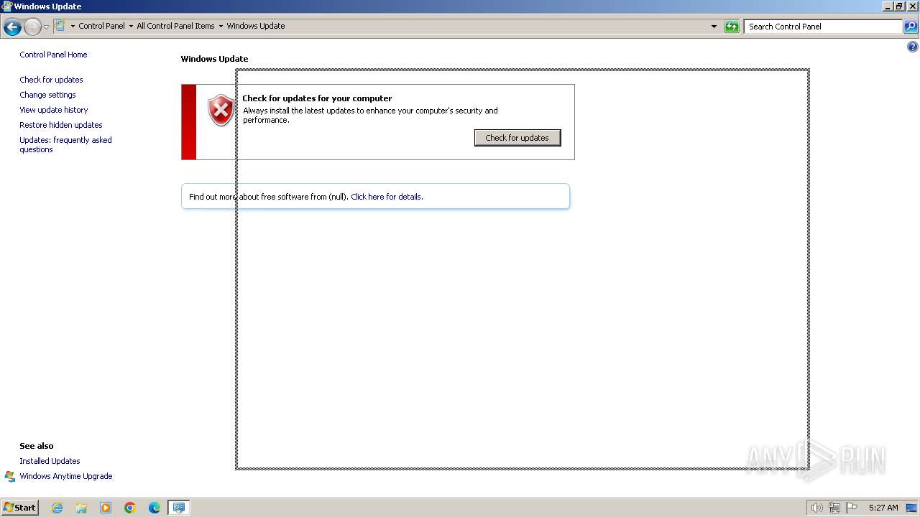The width and height of the screenshot is (920, 517).
Task: Click the Forward navigation arrow
Action: pyautogui.click(x=32, y=27)
